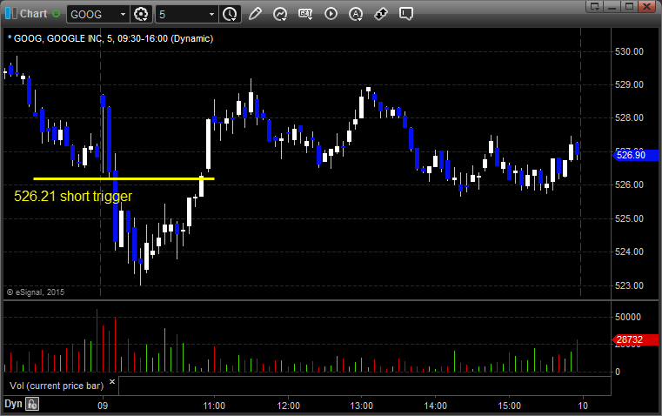This screenshot has height=416, width=662.
Task: Open the GOOG symbol dropdown
Action: click(123, 14)
